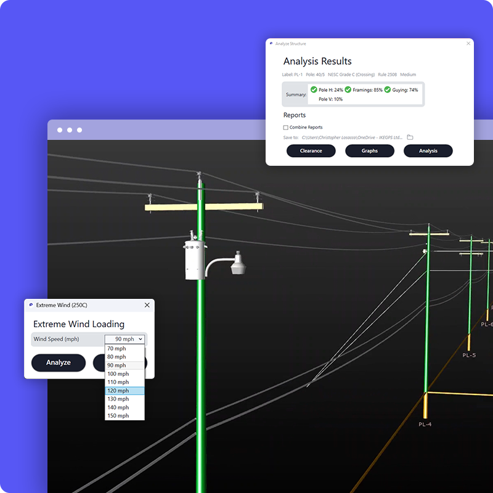Click the Analysis report button
This screenshot has width=493, height=493.
[x=428, y=151]
